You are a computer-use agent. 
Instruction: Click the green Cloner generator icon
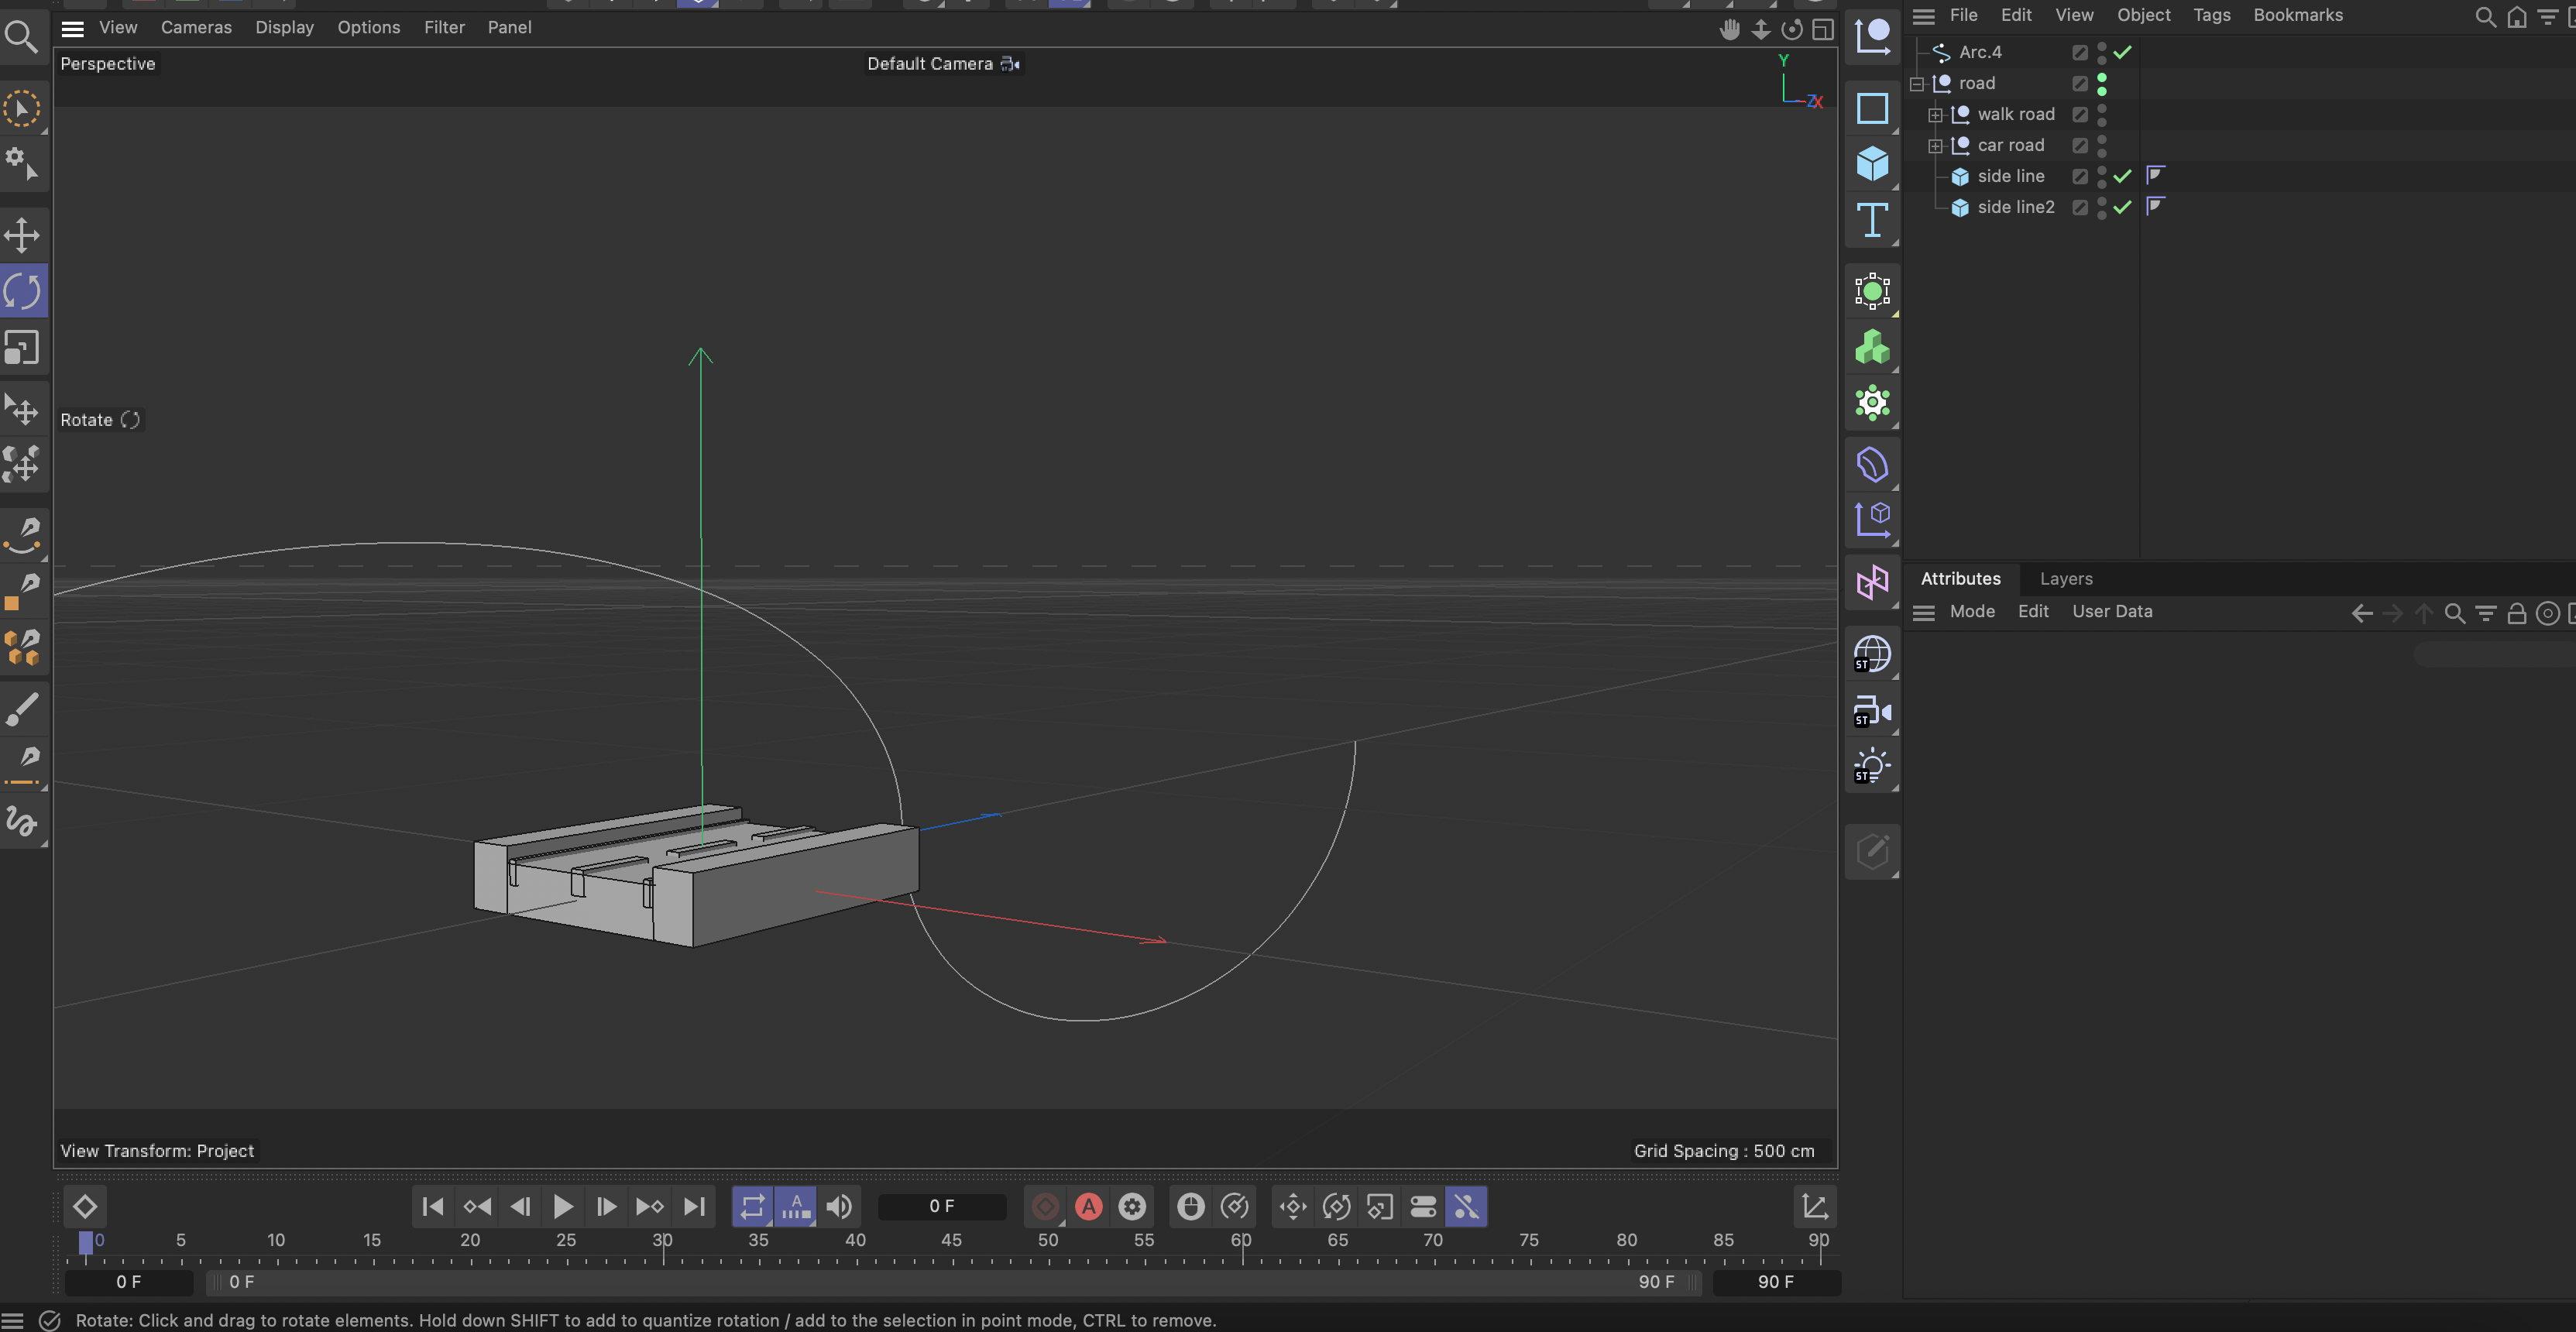coord(1872,348)
